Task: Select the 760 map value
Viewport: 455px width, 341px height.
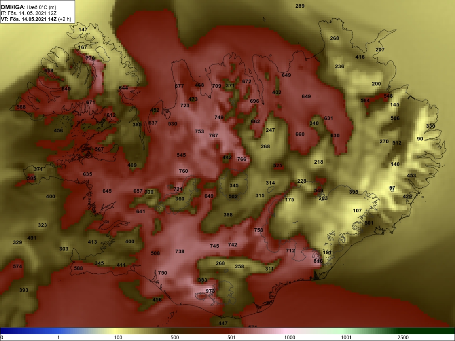Action: tap(183, 171)
